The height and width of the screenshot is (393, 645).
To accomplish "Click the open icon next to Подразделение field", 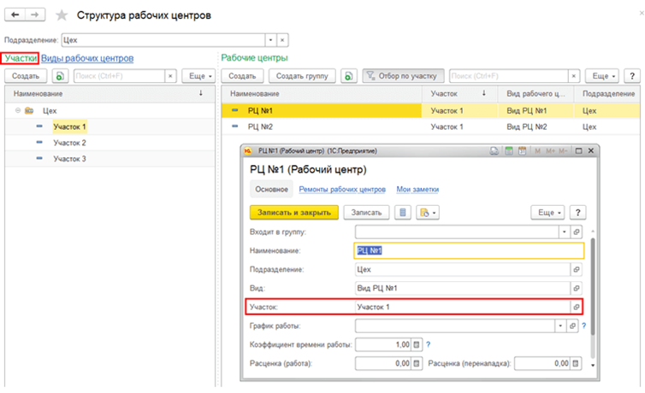I will [576, 269].
